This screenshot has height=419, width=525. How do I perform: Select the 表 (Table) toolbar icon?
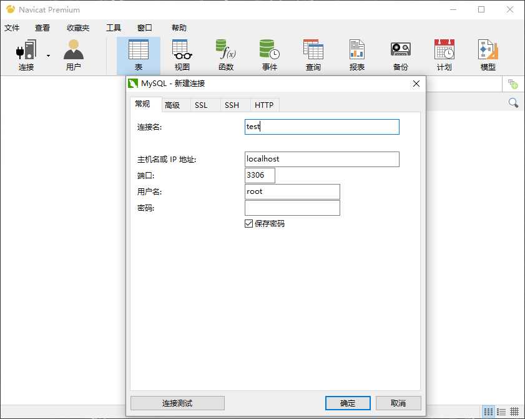139,55
